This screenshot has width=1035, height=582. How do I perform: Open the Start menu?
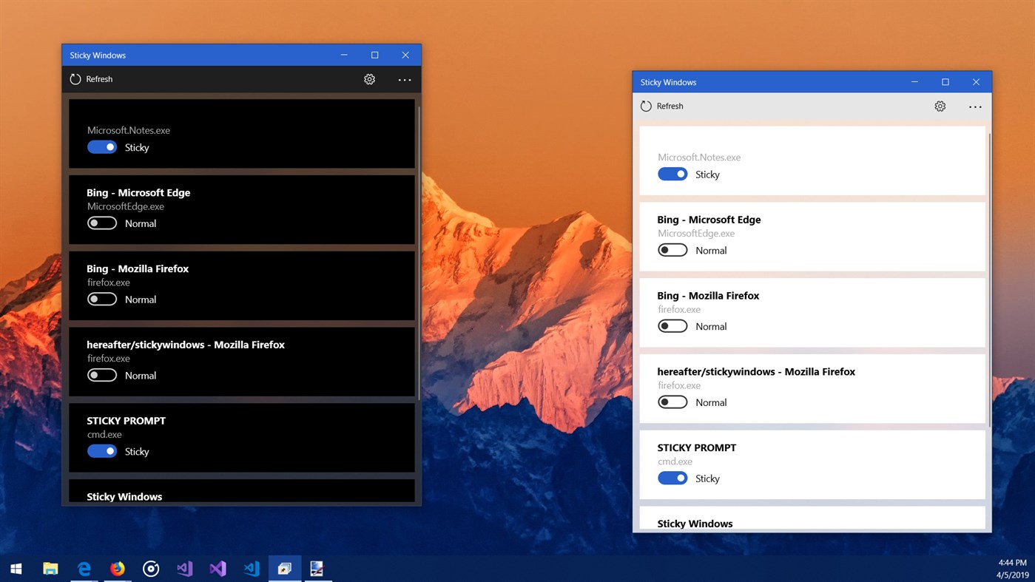(16, 568)
